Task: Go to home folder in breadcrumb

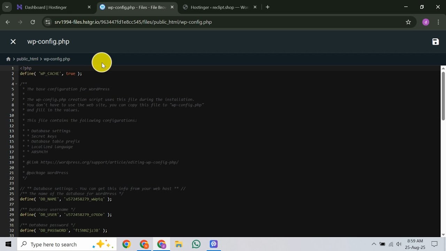Action: click(x=8, y=59)
